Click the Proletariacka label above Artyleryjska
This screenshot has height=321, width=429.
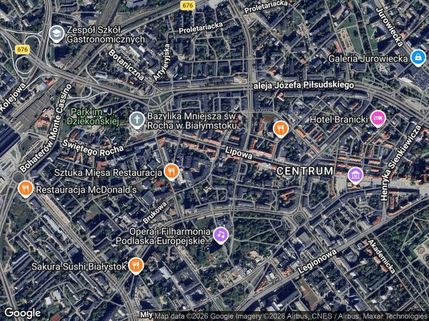201,27
